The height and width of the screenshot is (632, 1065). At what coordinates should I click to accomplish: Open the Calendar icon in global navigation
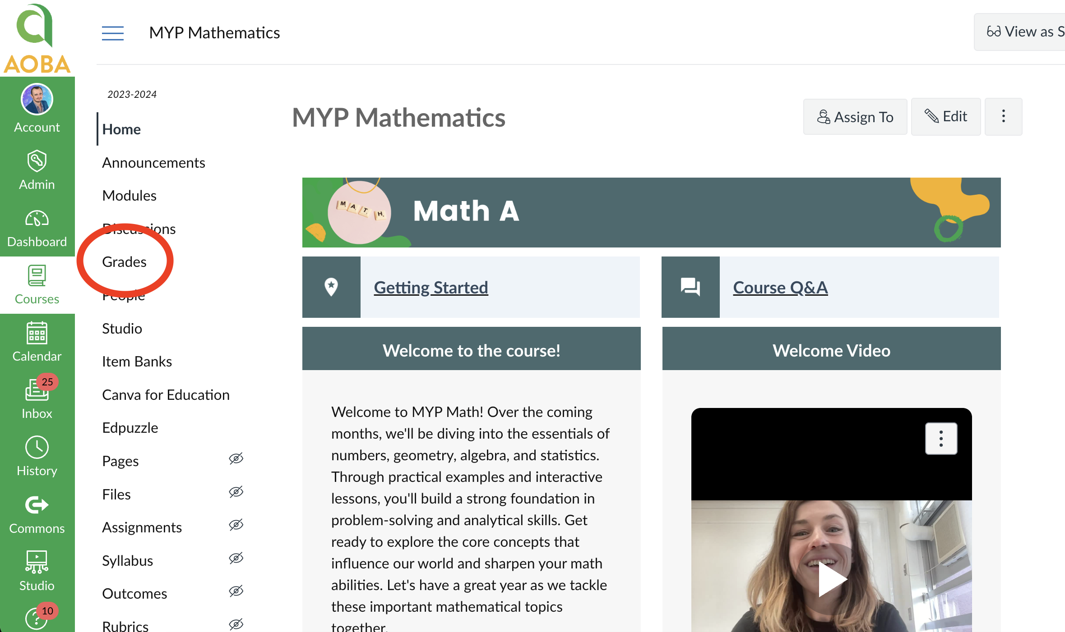[x=37, y=334]
